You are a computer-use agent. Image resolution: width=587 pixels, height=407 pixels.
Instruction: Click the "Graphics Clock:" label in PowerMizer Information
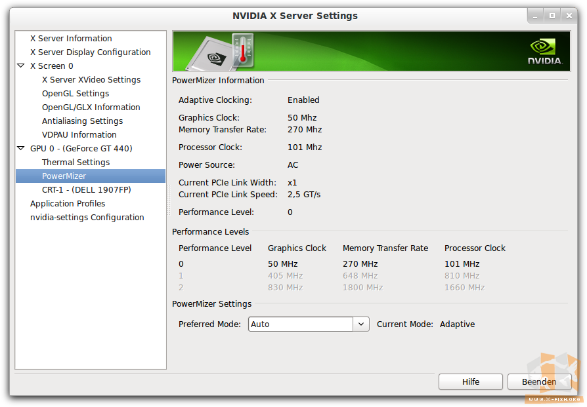click(x=209, y=118)
